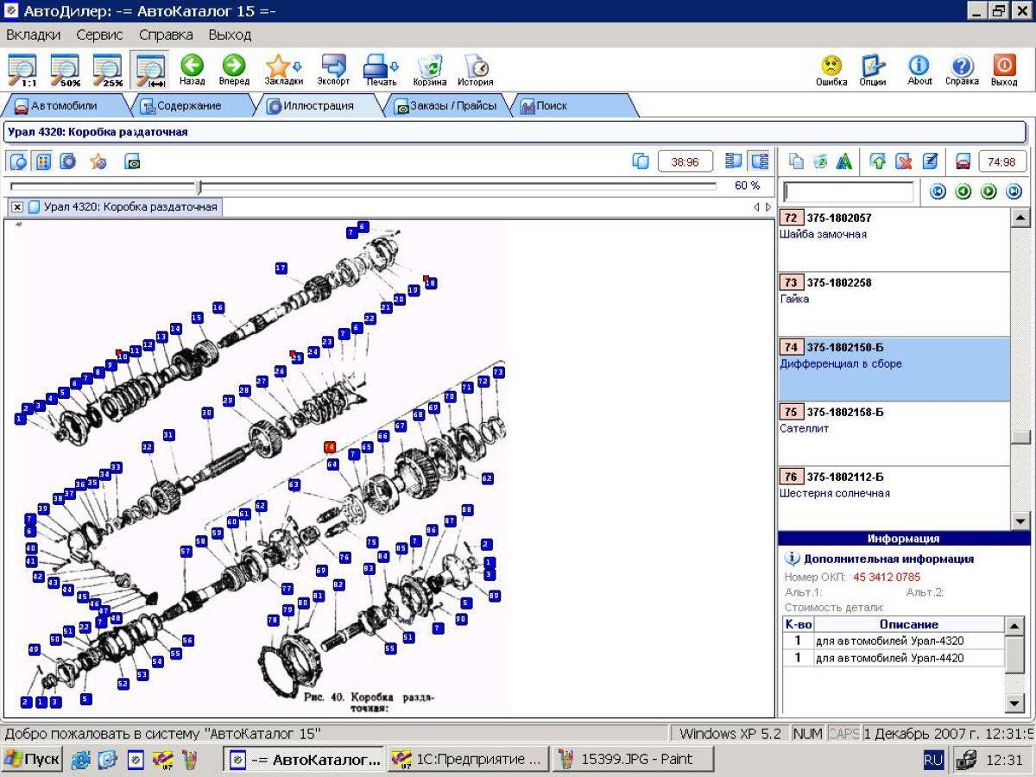This screenshot has width=1036, height=777.
Task: Select the right-aligned panel layout icon
Action: tap(759, 161)
